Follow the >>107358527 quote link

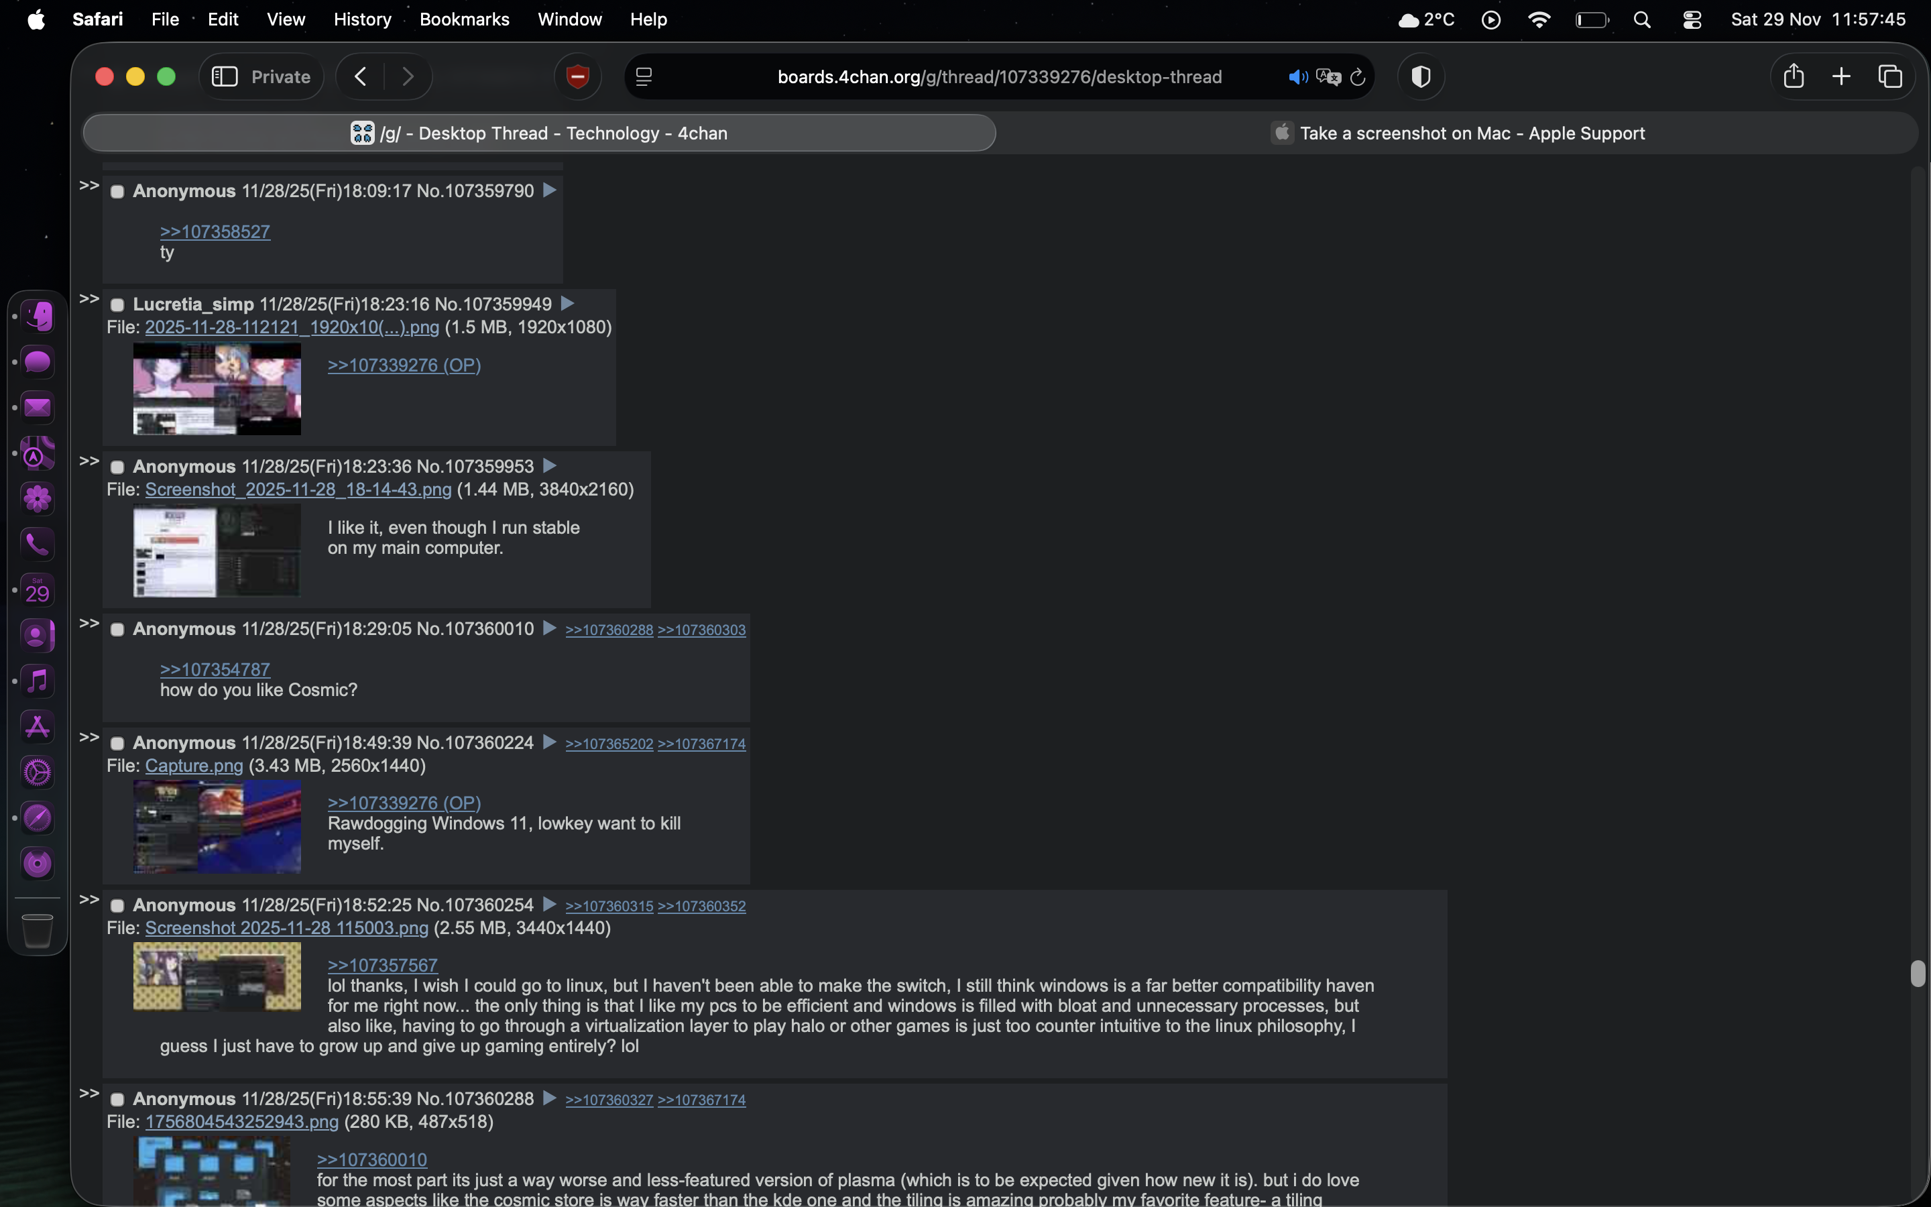[215, 231]
